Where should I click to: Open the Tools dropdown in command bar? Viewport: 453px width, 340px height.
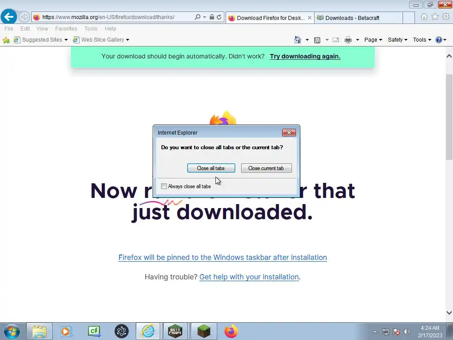[422, 39]
